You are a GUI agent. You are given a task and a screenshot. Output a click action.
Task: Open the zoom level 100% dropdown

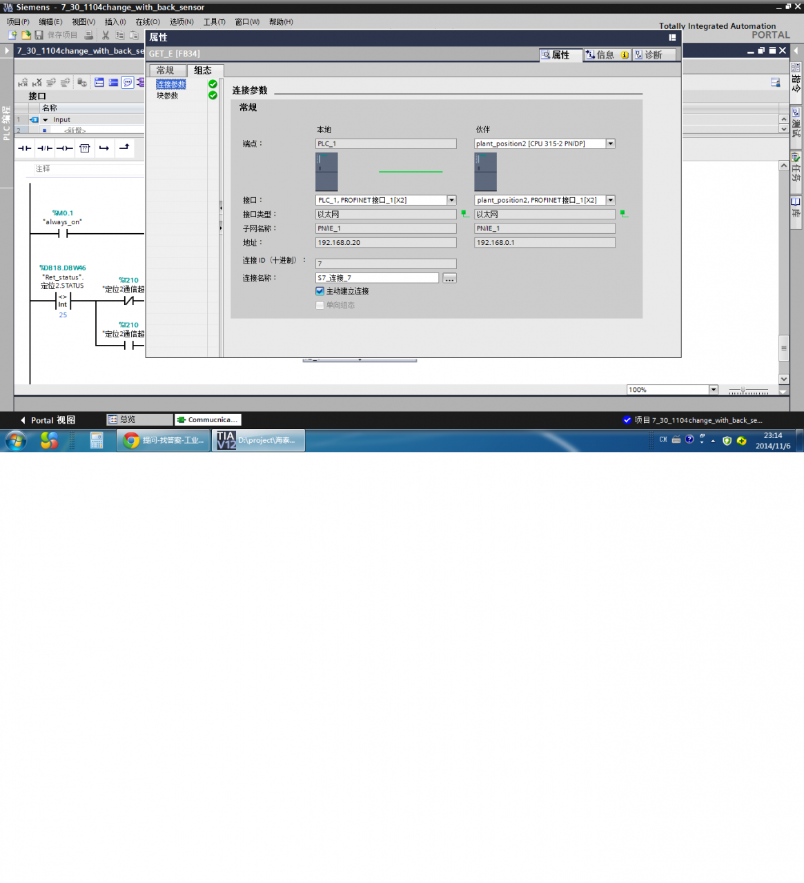click(714, 390)
